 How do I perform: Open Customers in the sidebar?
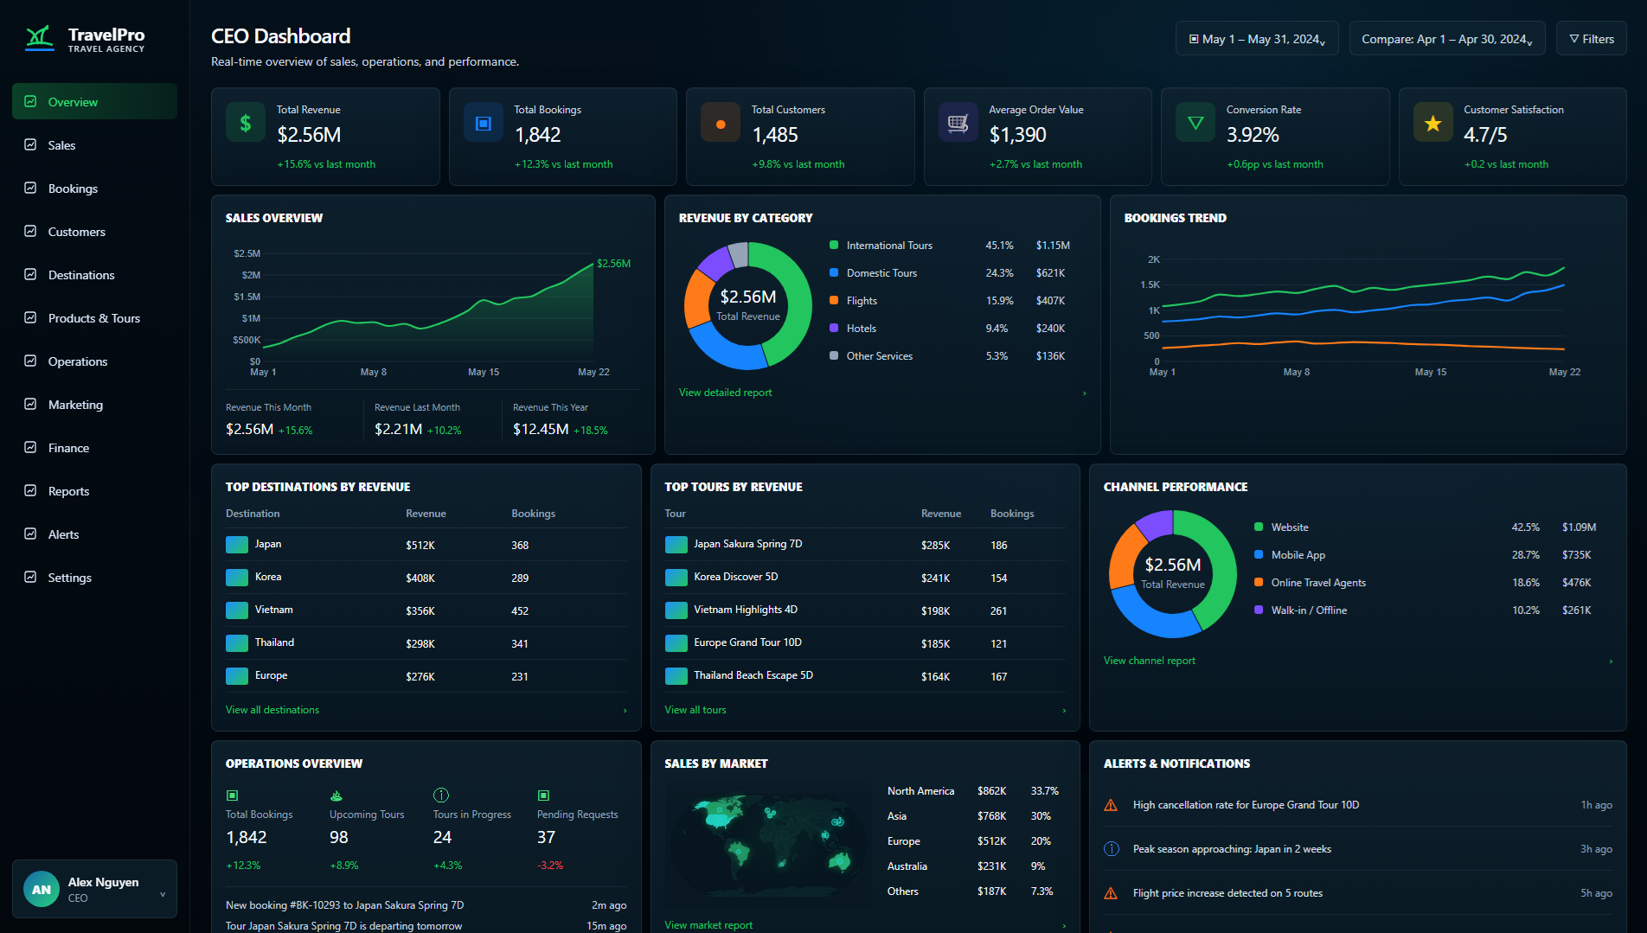coord(94,231)
